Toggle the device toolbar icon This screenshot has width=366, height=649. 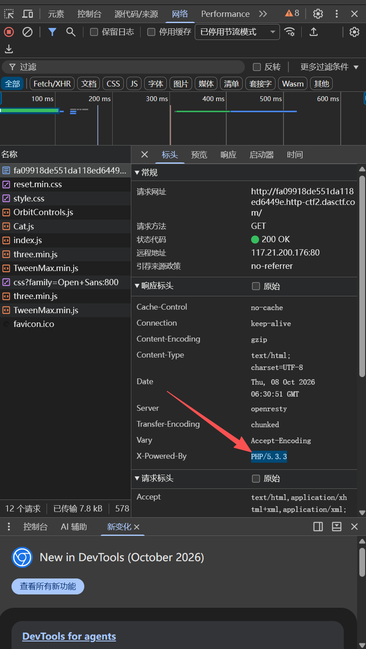28,14
